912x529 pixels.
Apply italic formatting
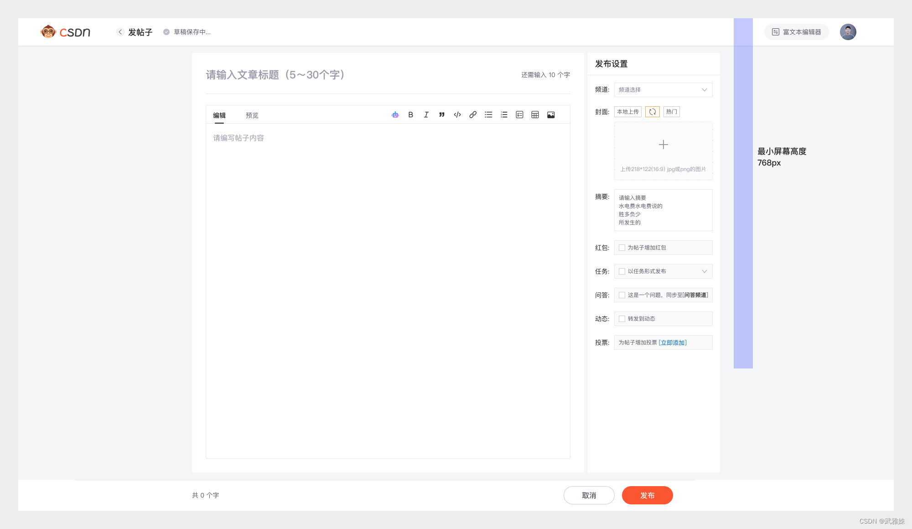tap(426, 115)
